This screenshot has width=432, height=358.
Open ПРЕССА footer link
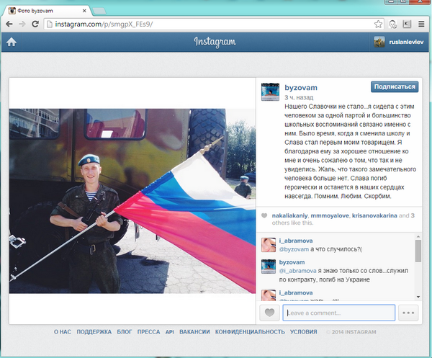(148, 332)
